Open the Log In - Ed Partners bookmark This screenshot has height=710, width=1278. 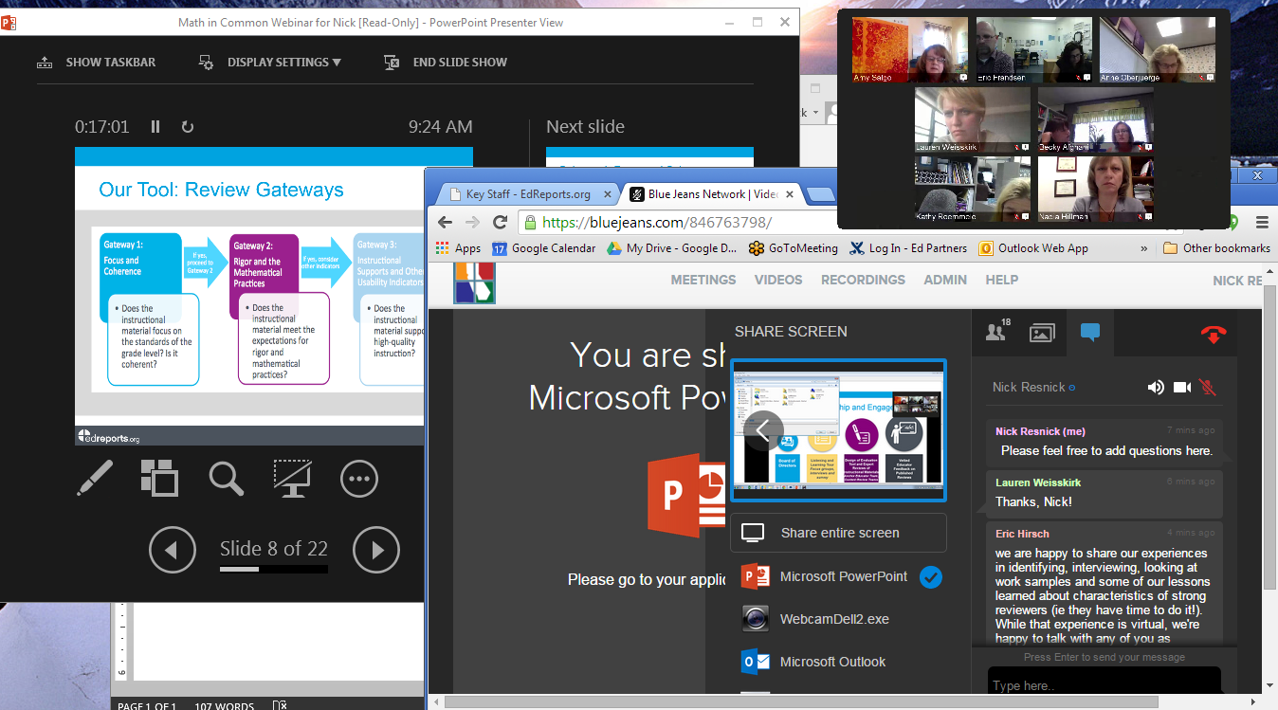pyautogui.click(x=908, y=248)
